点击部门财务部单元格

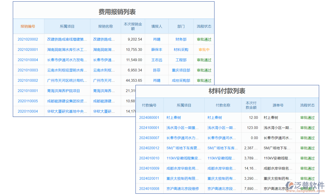[x=181, y=39]
